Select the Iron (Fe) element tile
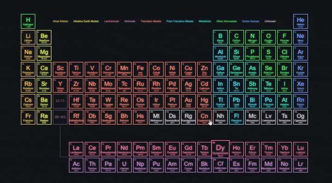This screenshot has width=332, height=183. pos(140,69)
